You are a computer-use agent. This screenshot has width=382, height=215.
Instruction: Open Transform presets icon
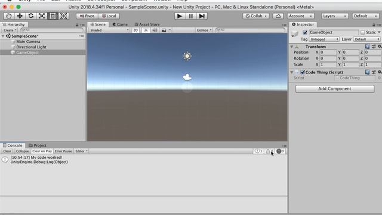[x=374, y=47]
